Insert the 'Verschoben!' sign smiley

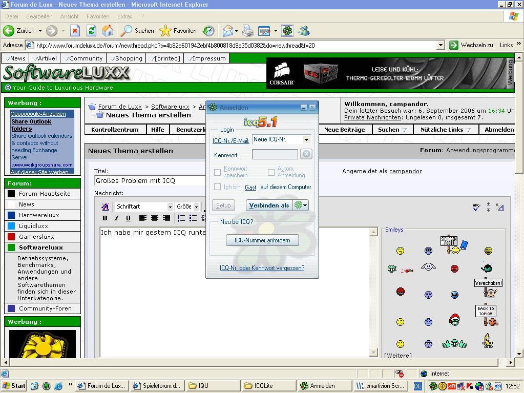pos(488,288)
